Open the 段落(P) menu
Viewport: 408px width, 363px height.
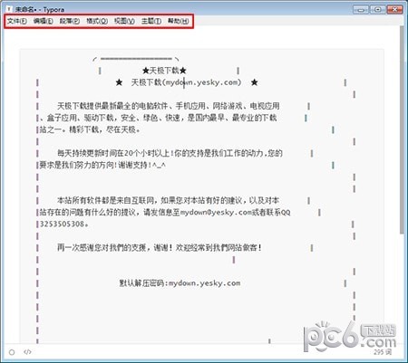[x=70, y=21]
